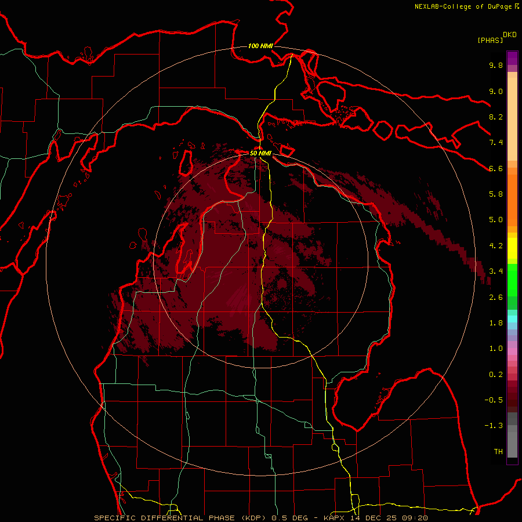
Task: Click the 1.0 scale value
Action: [496, 349]
